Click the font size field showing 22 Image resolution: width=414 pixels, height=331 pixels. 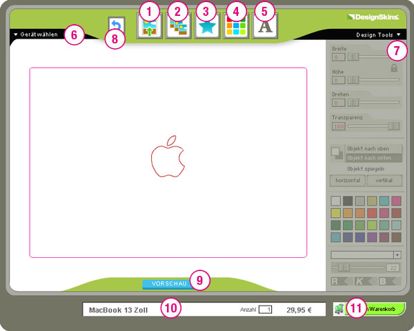point(393,268)
